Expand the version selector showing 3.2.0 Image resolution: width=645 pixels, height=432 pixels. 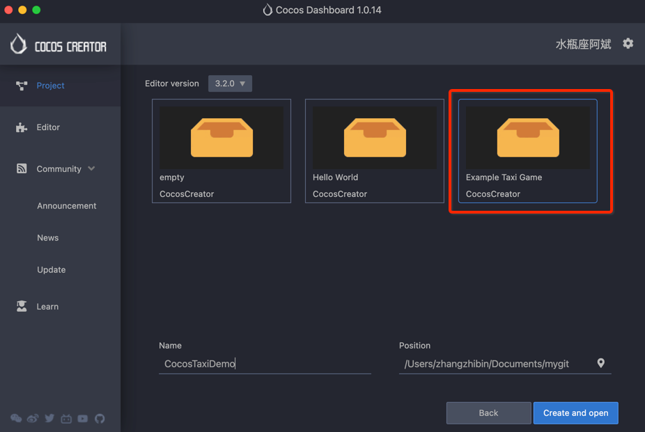point(230,83)
